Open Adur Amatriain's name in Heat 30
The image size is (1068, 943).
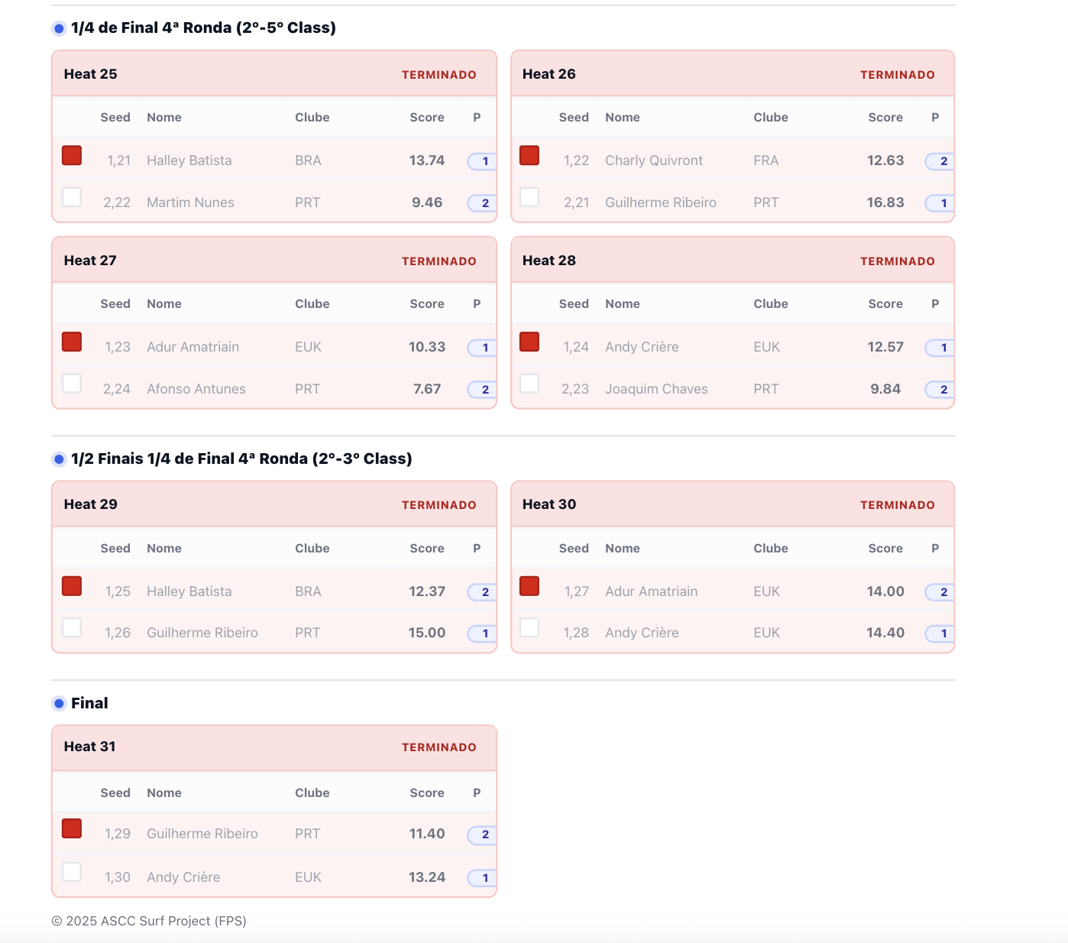pyautogui.click(x=651, y=591)
